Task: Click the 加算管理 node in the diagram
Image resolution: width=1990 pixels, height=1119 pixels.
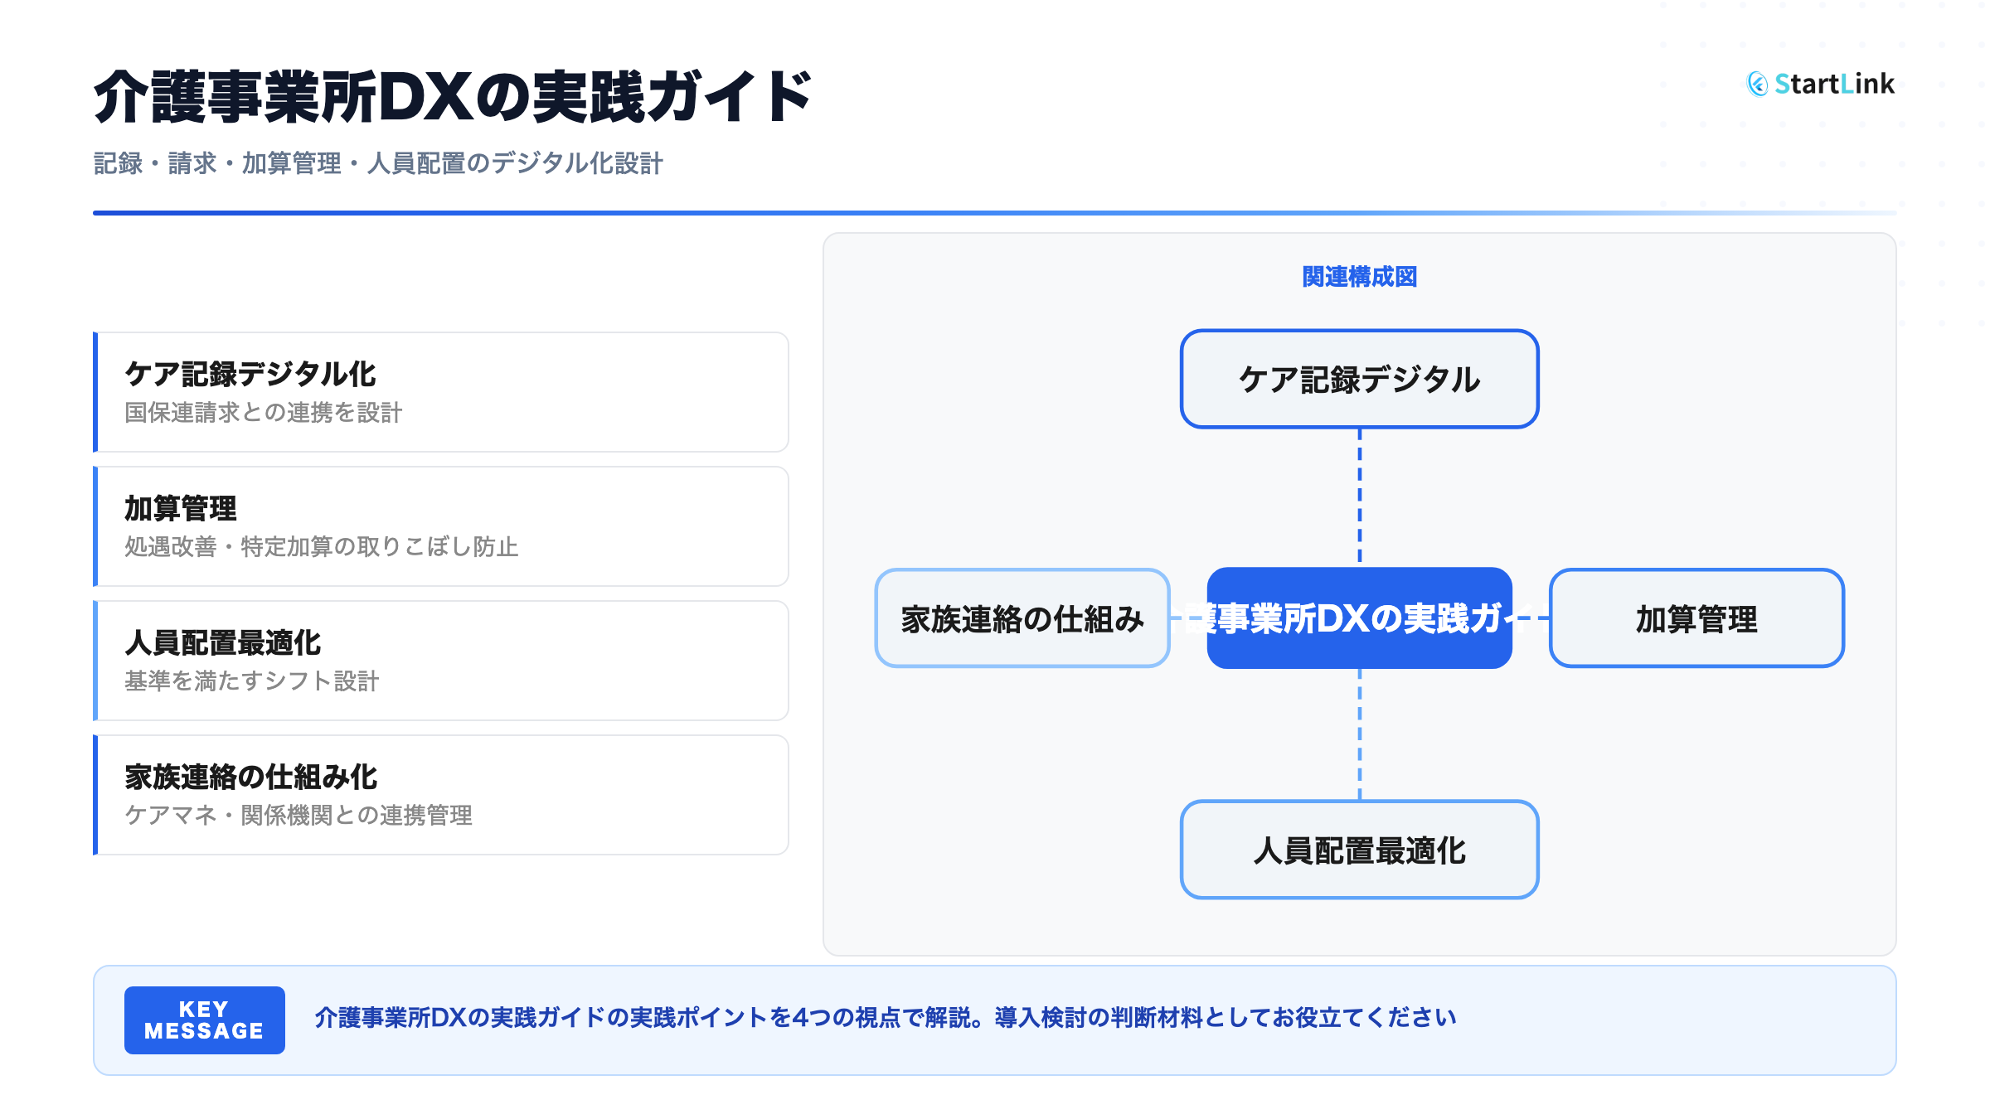Action: 1696,618
